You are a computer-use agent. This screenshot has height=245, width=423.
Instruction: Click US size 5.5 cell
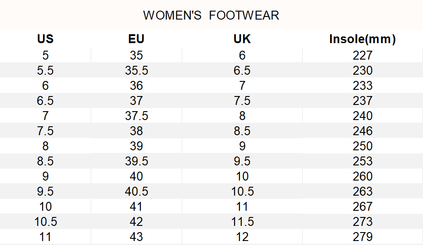click(x=45, y=70)
